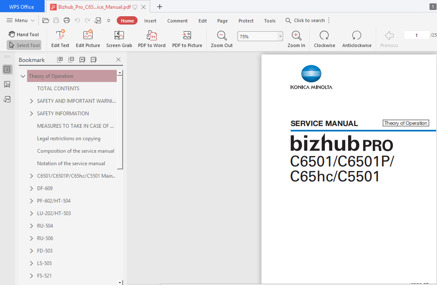This screenshot has height=285, width=437.
Task: Switch to the Home tab
Action: 127,20
